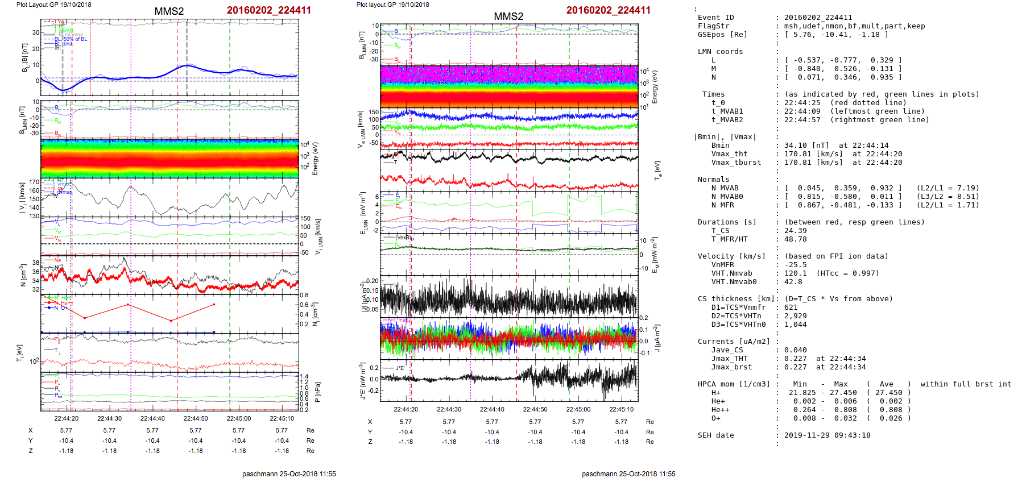
Task: Click the electron energy spectrogram in the right plot
Action: (x=509, y=86)
